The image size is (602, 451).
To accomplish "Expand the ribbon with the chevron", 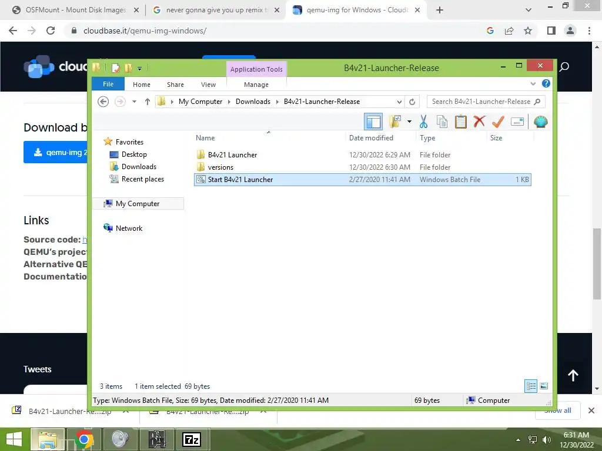I will click(533, 83).
